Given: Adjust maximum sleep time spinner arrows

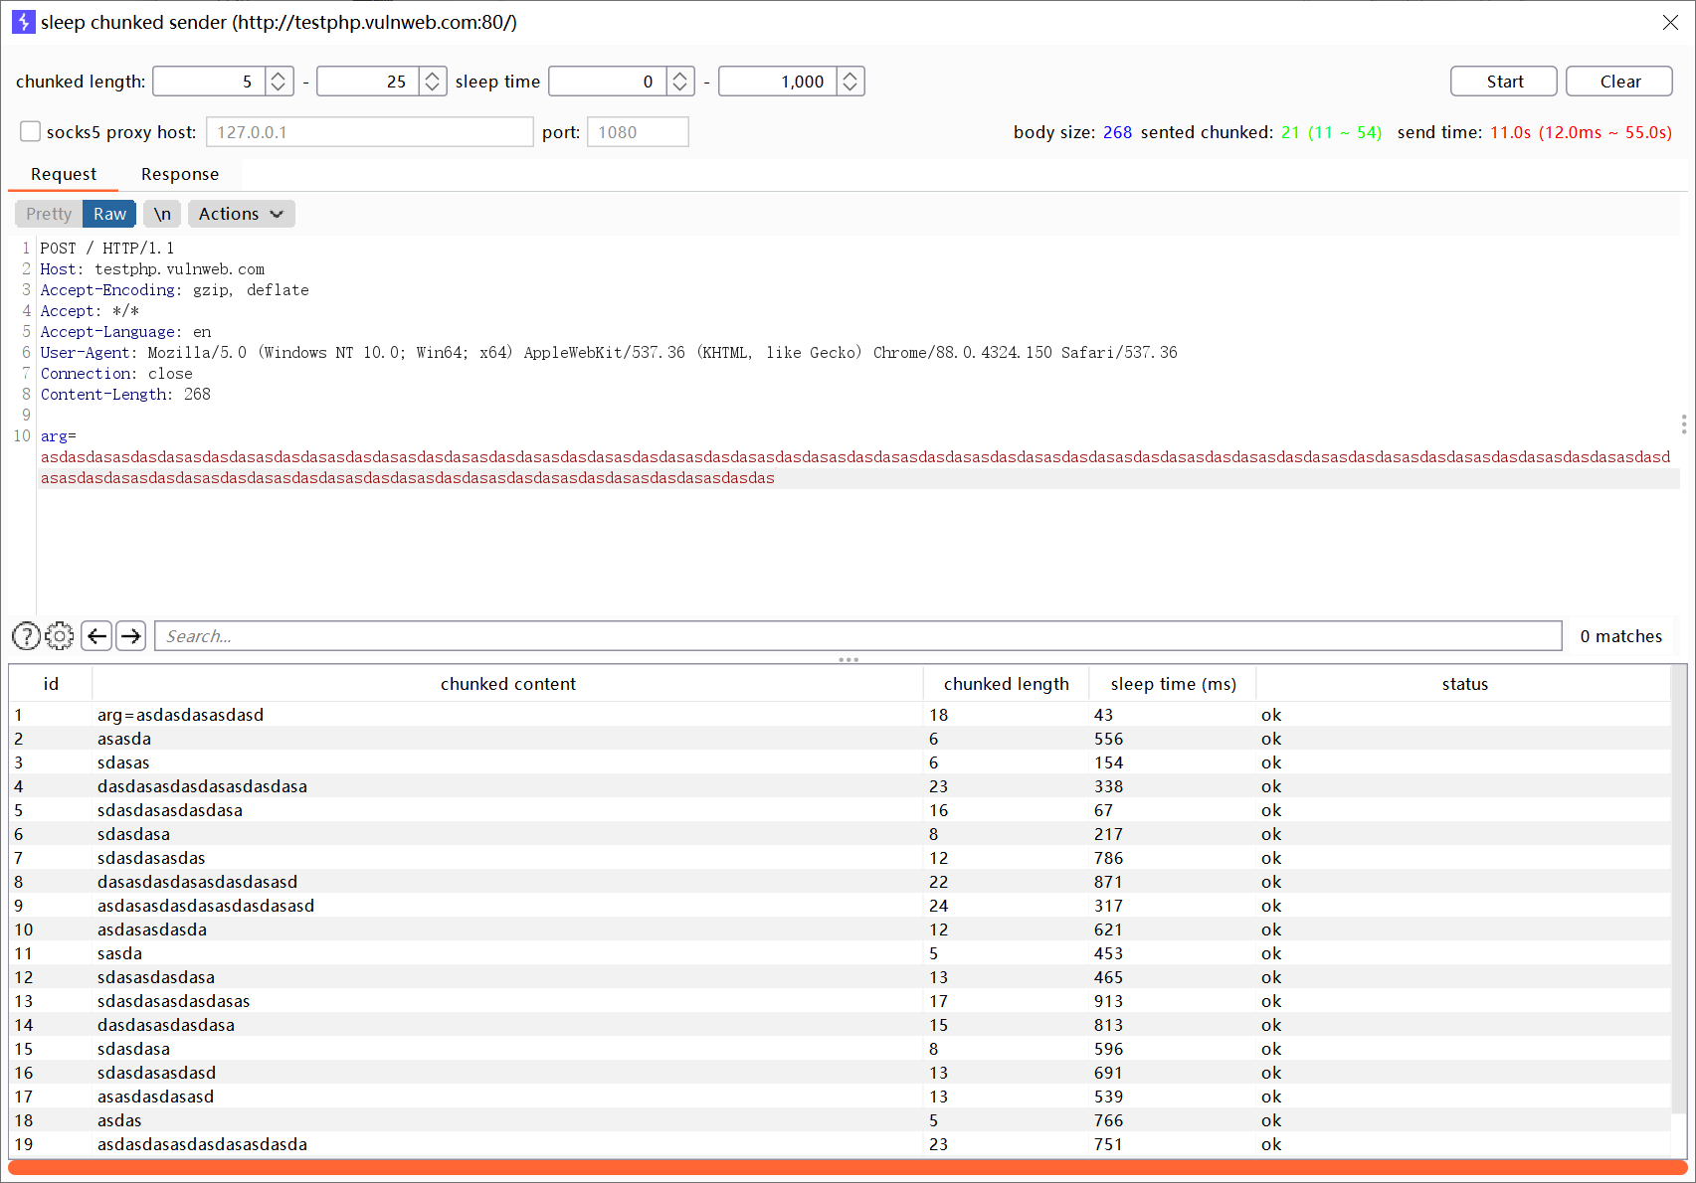Looking at the screenshot, I should [850, 82].
